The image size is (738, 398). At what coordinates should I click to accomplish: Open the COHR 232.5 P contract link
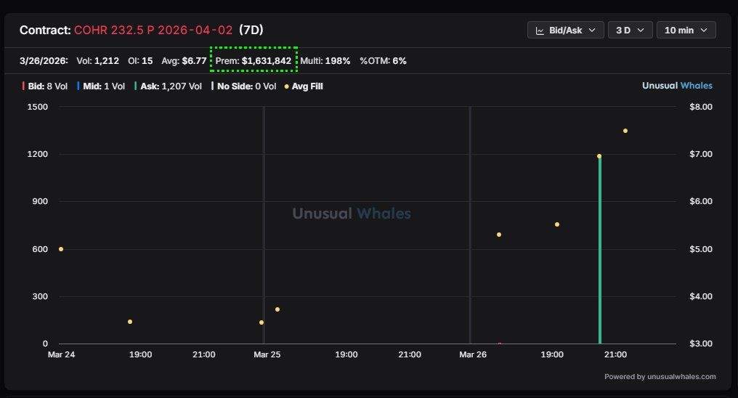(153, 31)
